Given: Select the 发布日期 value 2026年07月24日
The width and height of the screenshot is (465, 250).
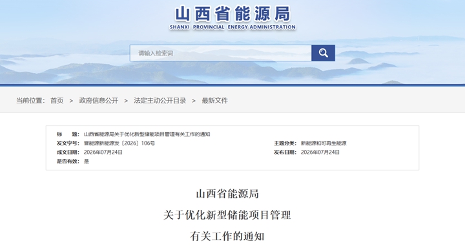Looking at the screenshot, I should point(320,152).
